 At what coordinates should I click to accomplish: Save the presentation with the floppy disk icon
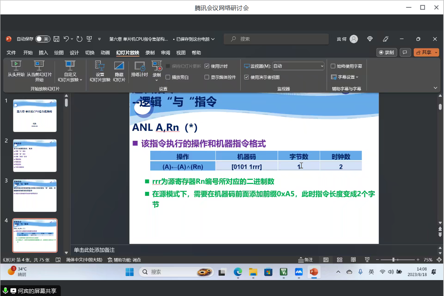[x=56, y=39]
